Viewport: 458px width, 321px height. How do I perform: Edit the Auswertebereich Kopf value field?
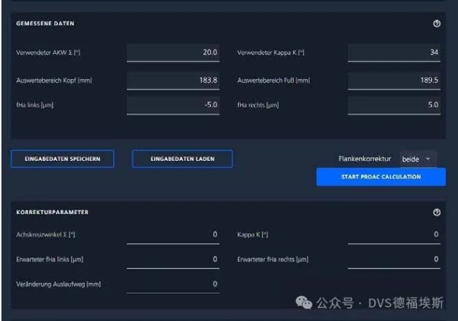click(173, 80)
